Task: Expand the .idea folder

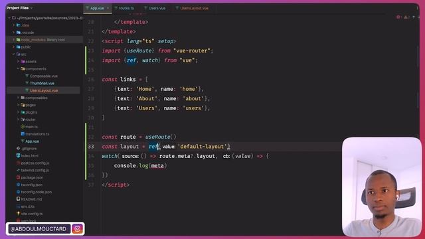Action: 13,25
